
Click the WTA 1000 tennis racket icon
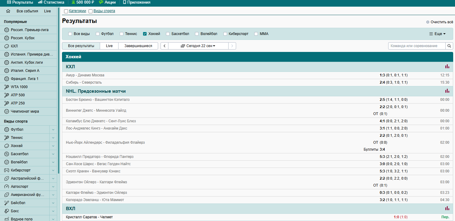(x=7, y=87)
